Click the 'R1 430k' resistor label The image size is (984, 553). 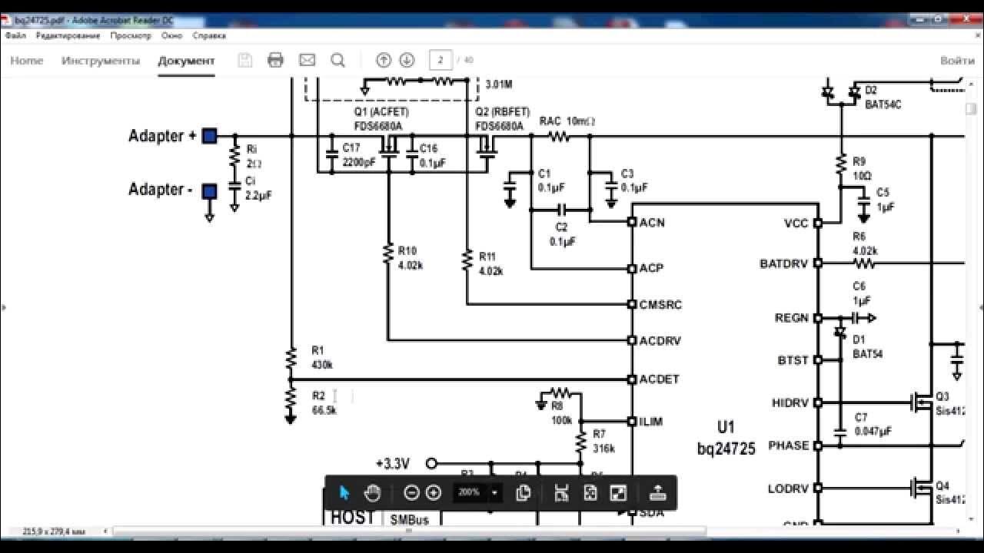click(x=322, y=357)
